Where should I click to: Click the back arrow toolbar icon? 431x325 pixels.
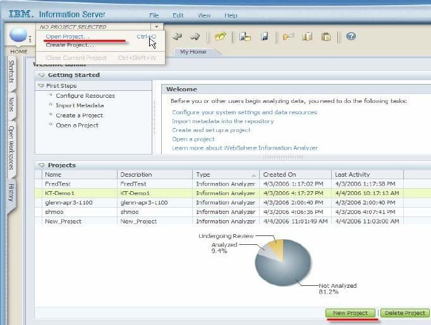pos(178,37)
